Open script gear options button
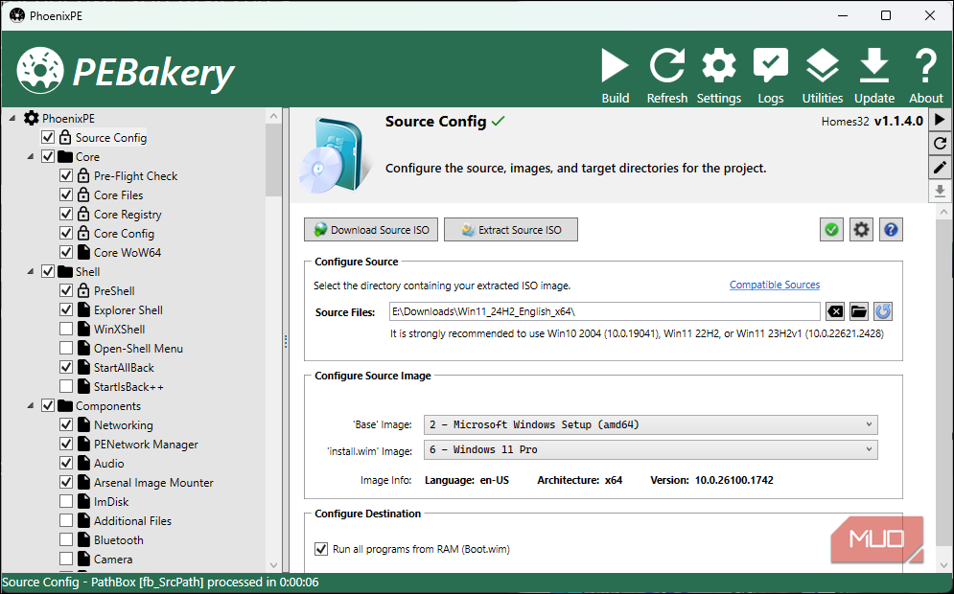Viewport: 954px width, 594px height. 861,230
